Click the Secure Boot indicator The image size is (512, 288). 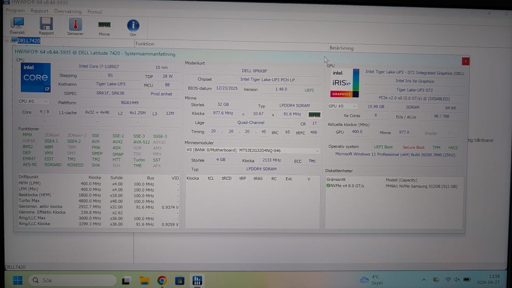click(x=413, y=147)
